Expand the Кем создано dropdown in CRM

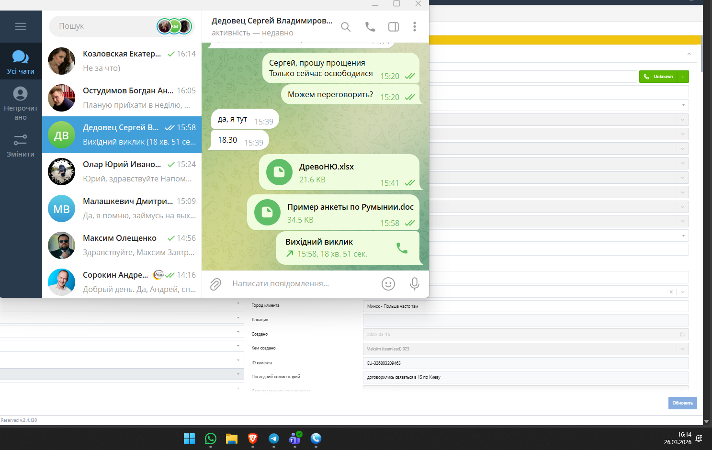683,349
